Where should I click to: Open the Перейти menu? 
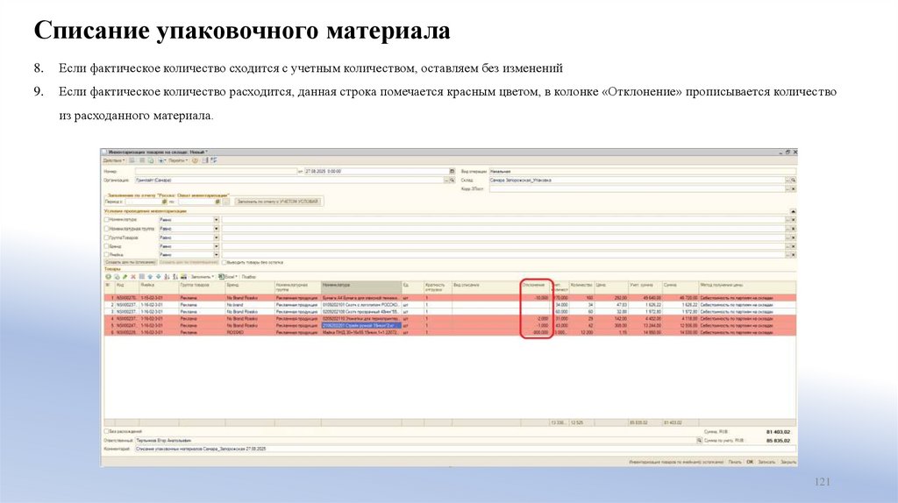pos(177,160)
